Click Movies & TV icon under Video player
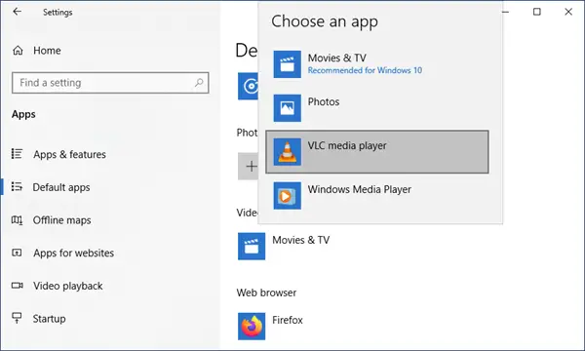The image size is (585, 351). pos(252,246)
